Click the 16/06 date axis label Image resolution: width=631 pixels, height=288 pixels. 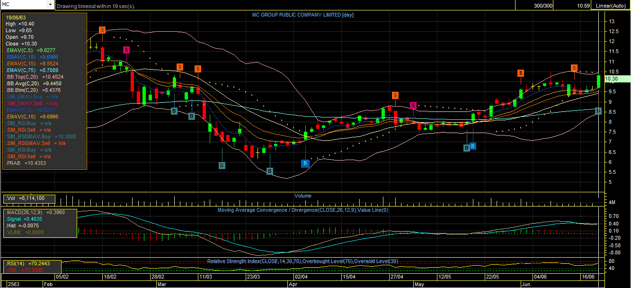click(588, 277)
